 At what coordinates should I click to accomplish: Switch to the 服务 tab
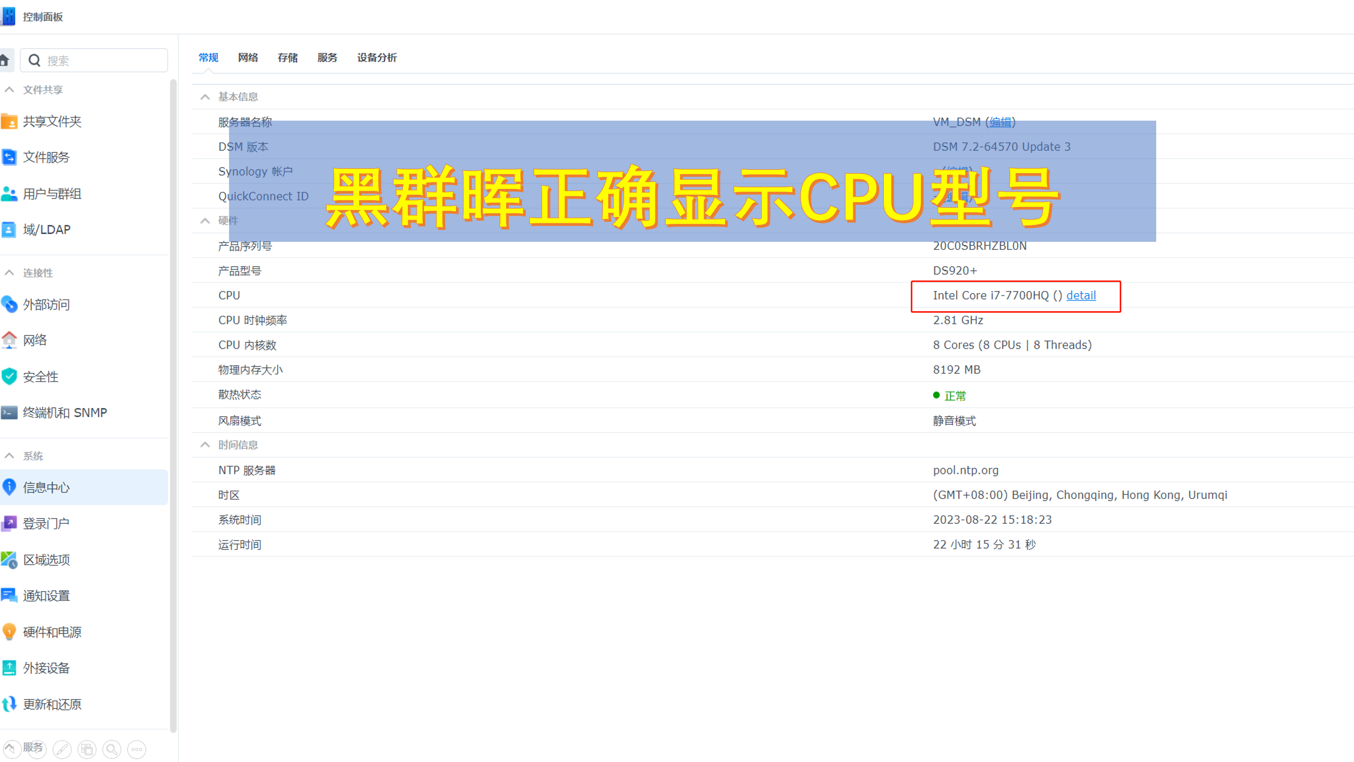coord(327,58)
